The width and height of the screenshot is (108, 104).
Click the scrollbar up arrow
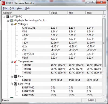coord(104,17)
